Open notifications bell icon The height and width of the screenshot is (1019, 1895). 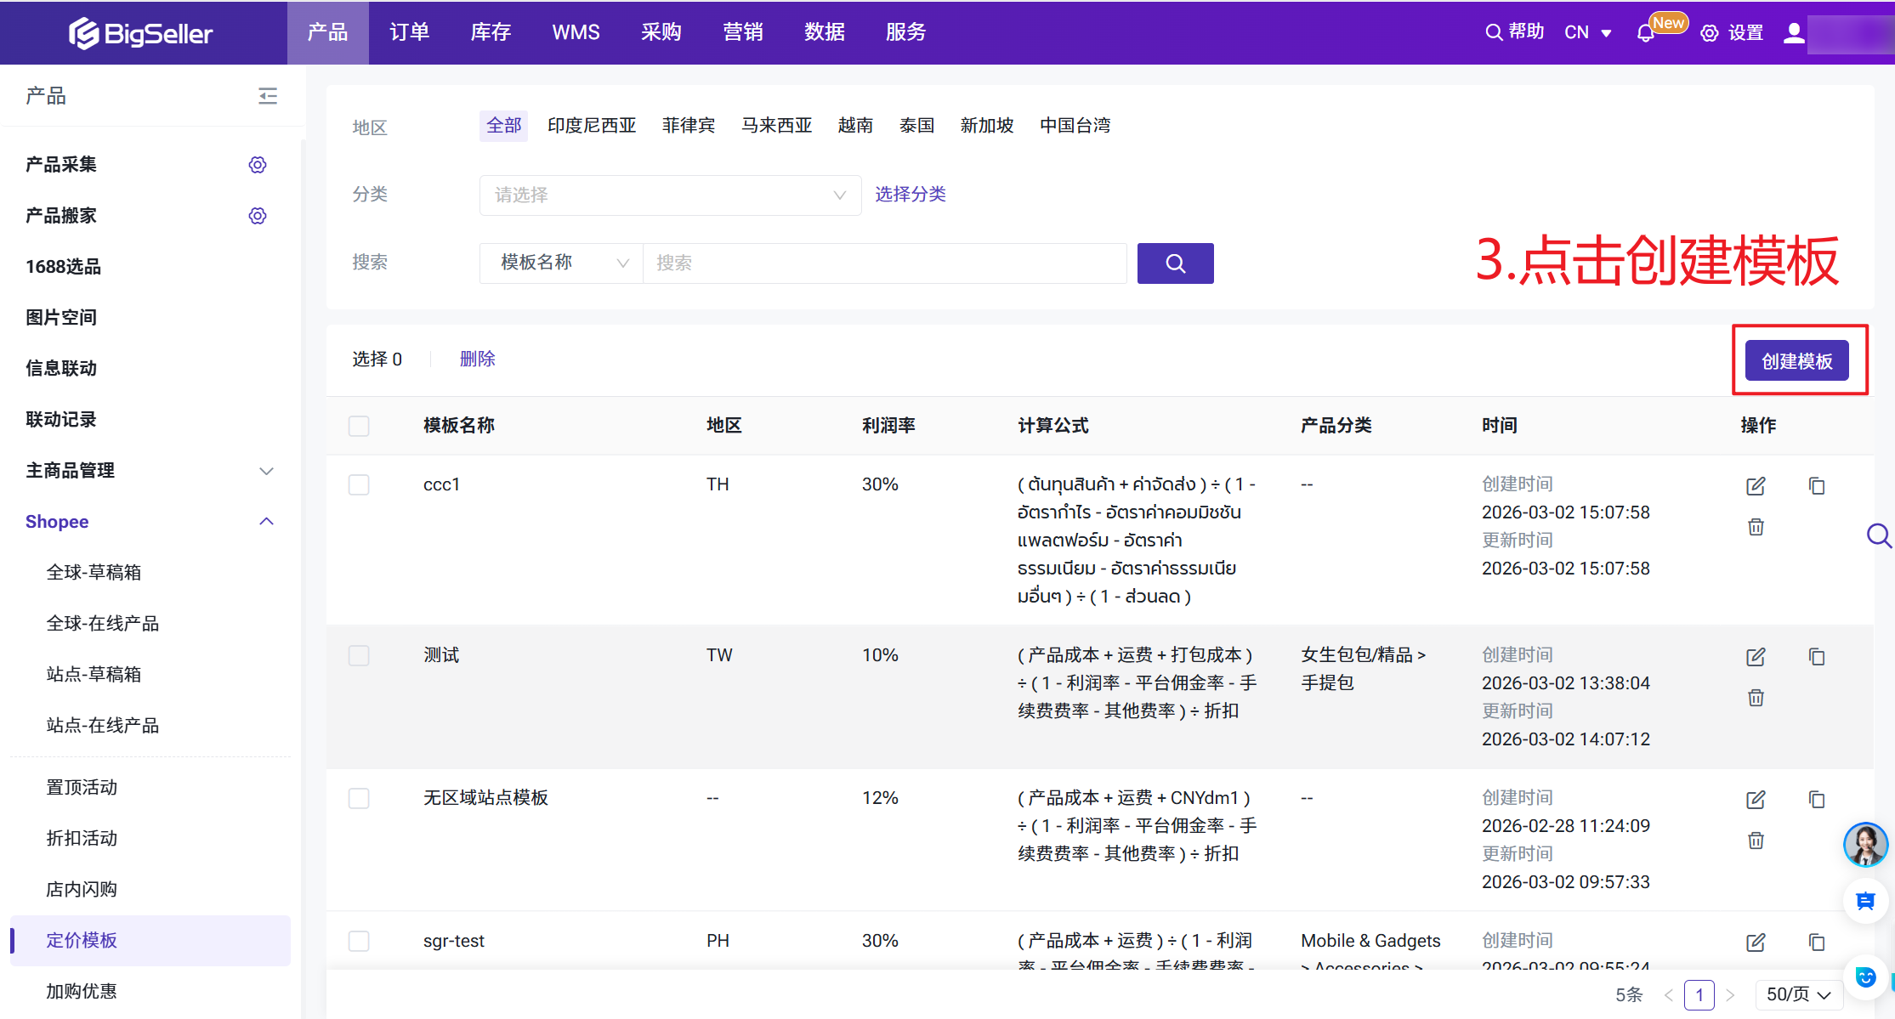pyautogui.click(x=1645, y=33)
